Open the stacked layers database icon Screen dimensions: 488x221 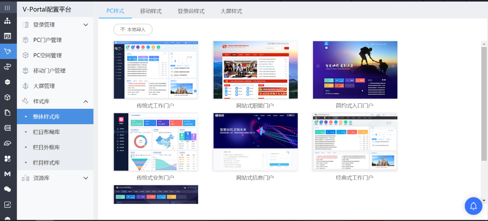tap(7, 128)
